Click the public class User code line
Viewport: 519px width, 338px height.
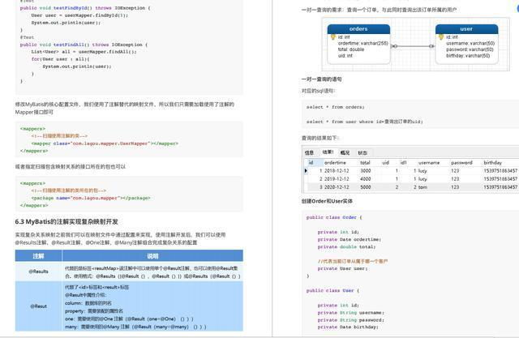click(332, 291)
